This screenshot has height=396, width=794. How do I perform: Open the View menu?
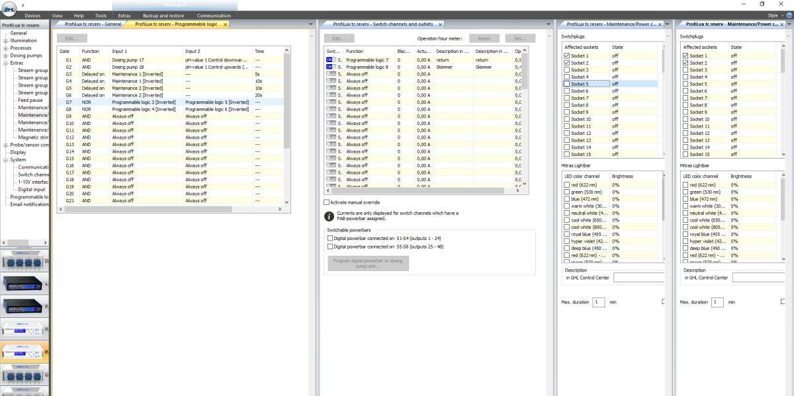coord(57,15)
